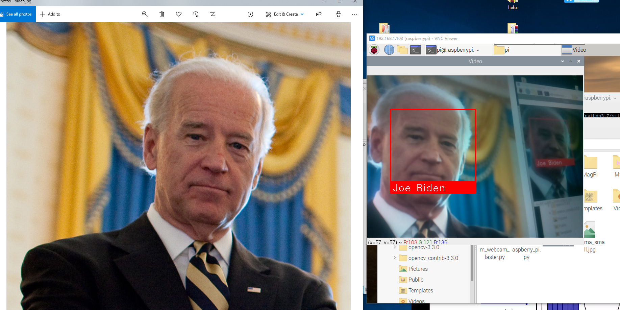Select the ma_sma ll.jpg image file icon
The width and height of the screenshot is (620, 310).
[590, 230]
